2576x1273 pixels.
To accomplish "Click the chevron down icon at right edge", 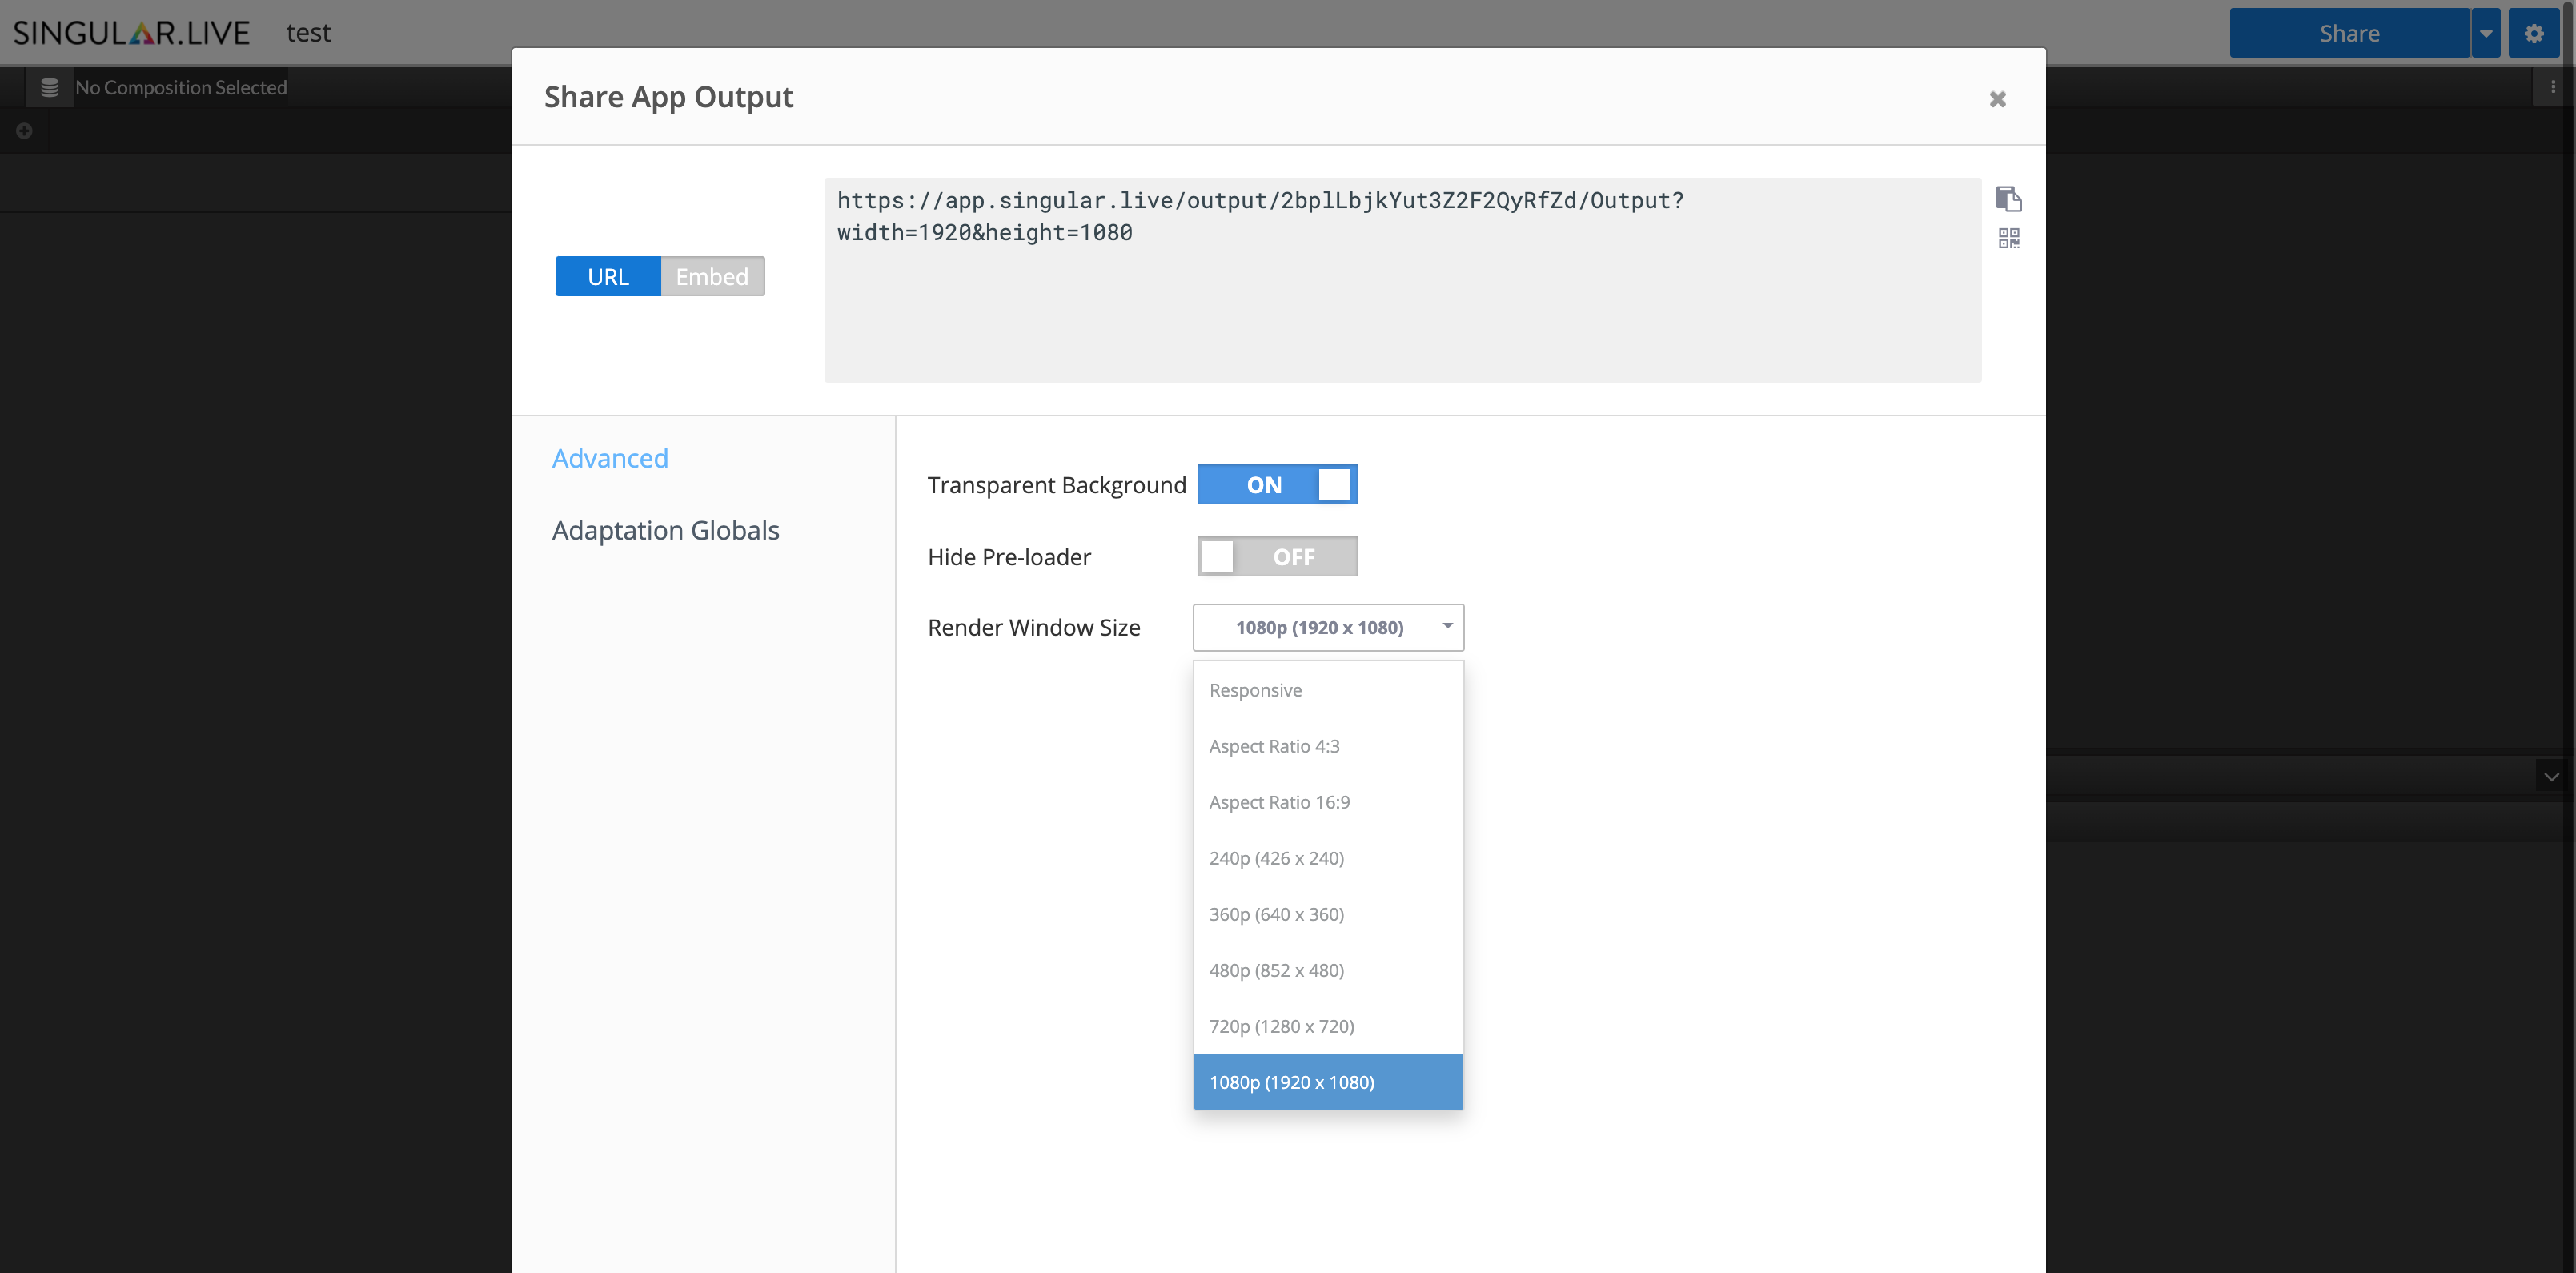I will (2551, 776).
